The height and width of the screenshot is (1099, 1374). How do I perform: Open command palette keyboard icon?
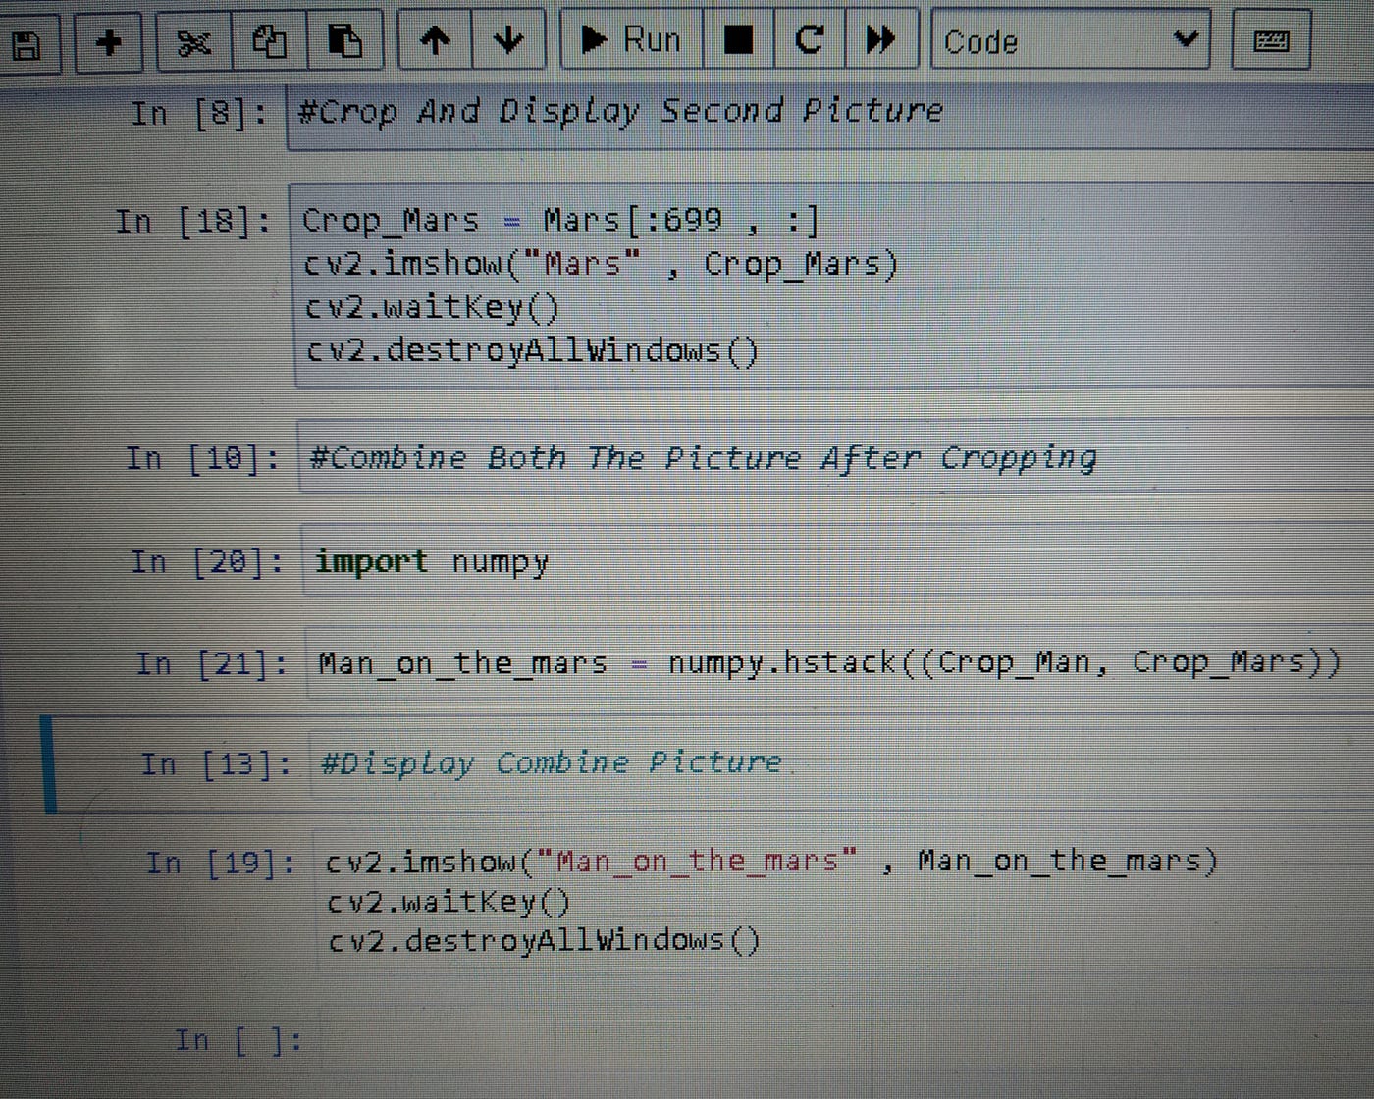[x=1271, y=40]
